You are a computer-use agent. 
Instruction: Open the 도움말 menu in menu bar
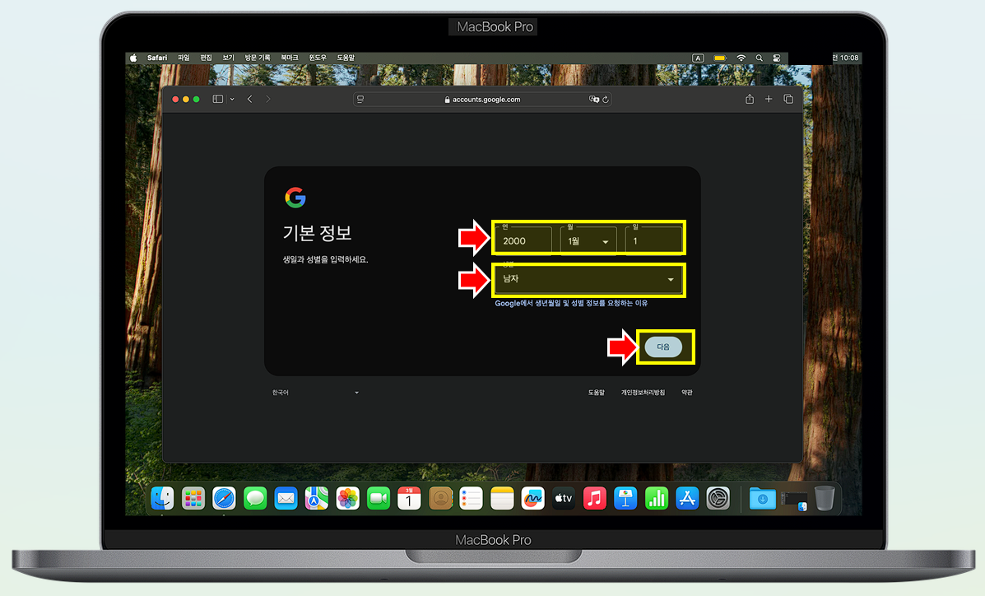346,58
